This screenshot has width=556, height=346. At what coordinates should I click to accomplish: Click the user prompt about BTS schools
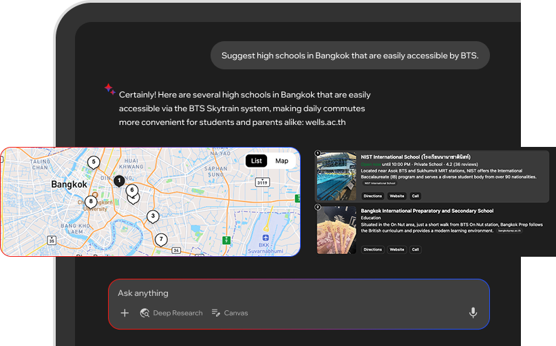tap(350, 56)
